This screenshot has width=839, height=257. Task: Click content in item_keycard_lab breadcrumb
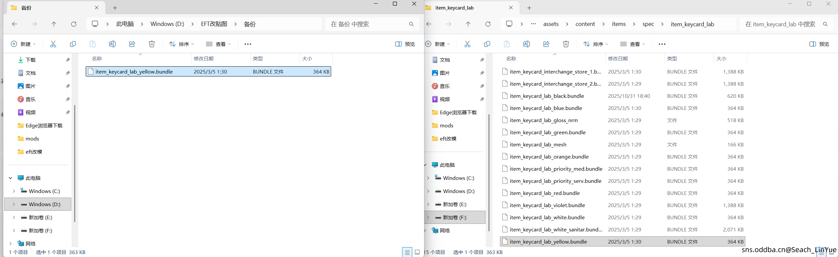(x=585, y=24)
